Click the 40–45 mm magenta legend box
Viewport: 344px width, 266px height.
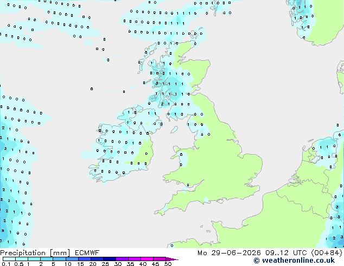tap(147, 259)
